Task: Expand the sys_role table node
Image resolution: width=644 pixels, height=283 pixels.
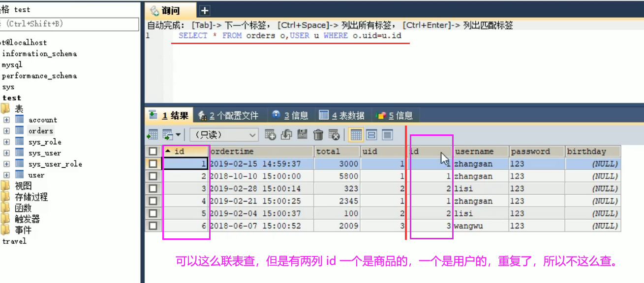Action: [6, 142]
